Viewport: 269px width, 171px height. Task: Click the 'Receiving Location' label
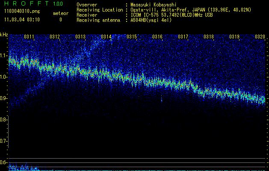coord(100,10)
